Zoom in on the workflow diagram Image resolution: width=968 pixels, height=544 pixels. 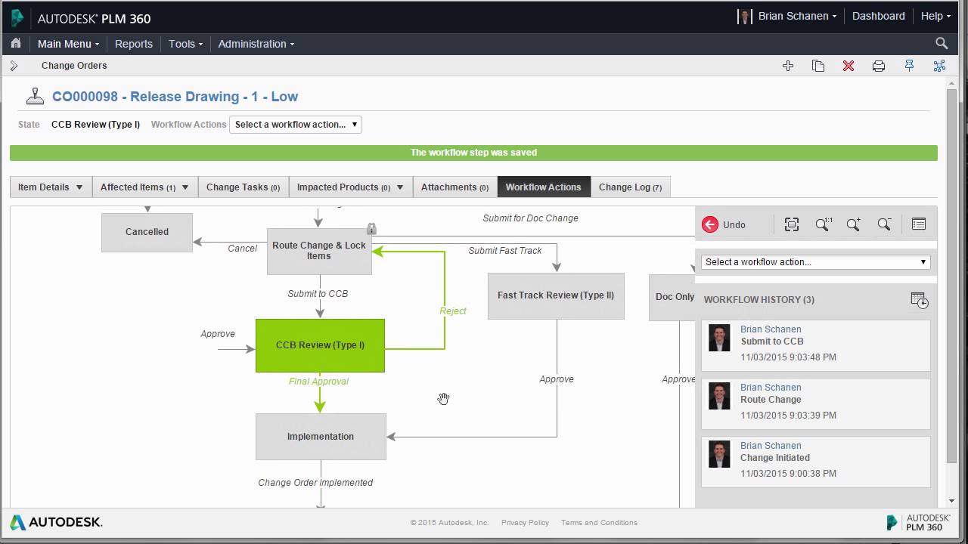(x=854, y=224)
